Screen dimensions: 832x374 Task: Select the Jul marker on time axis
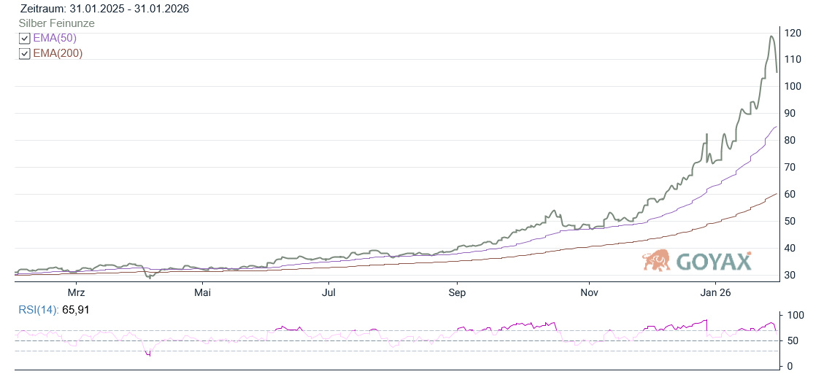point(328,293)
